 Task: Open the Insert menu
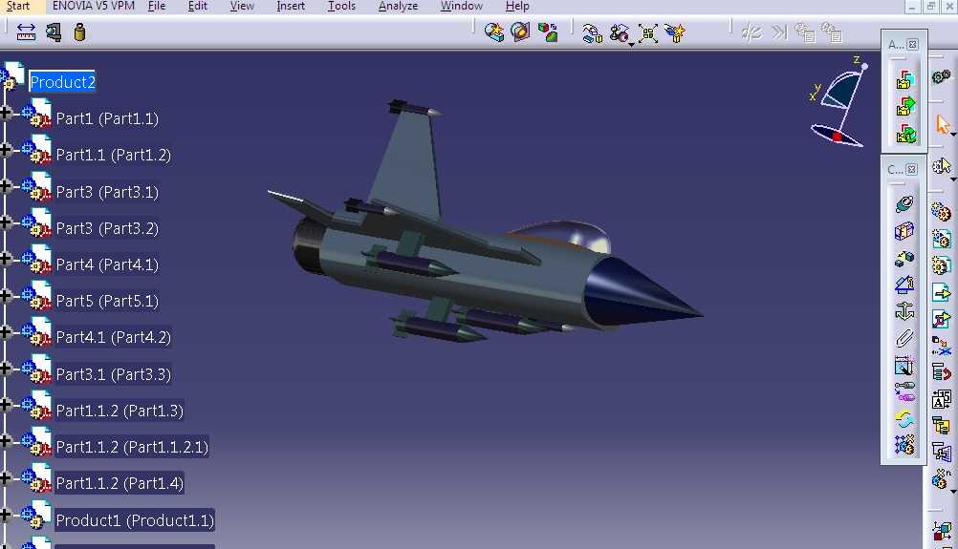point(291,6)
